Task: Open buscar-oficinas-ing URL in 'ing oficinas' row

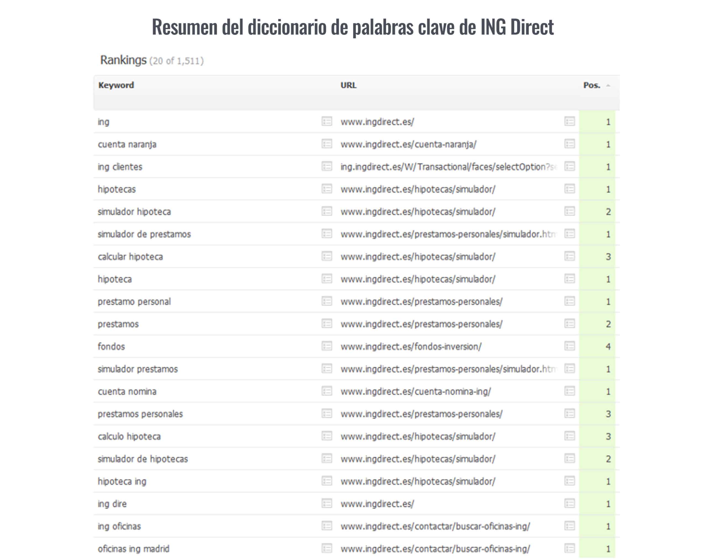Action: coord(435,526)
